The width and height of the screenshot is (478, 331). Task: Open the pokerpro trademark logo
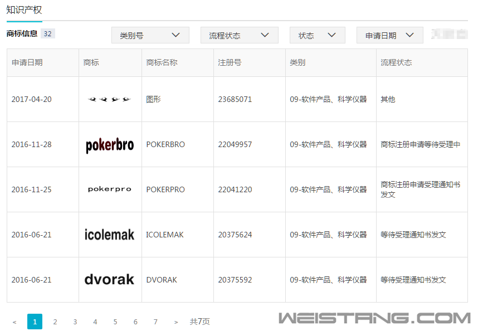(x=110, y=189)
